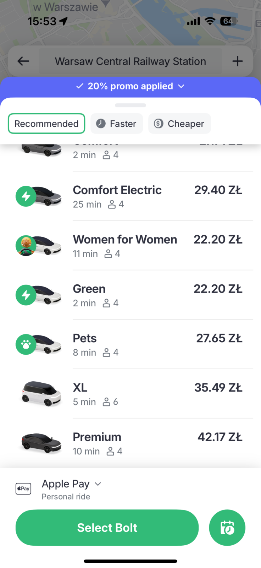Tap the Pets paw car icon
Viewport: 261px width, 568px height.
(38, 344)
